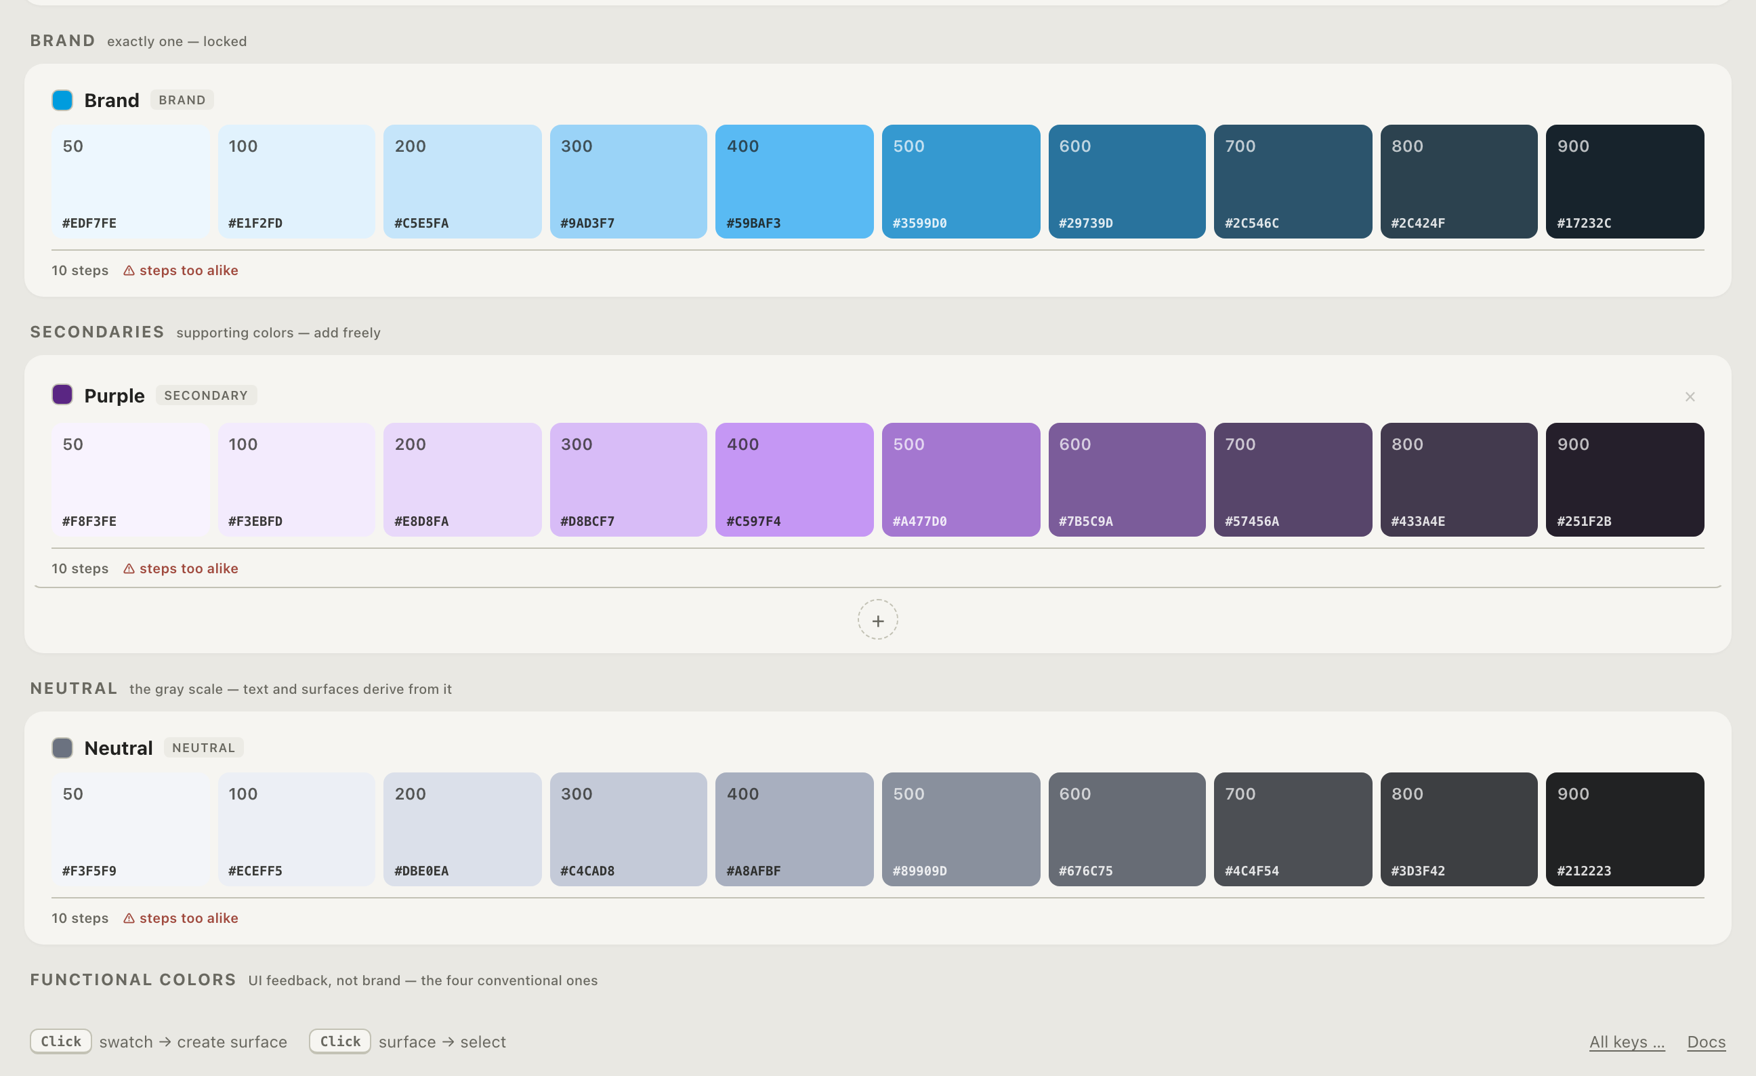Click the Purple base color chip
This screenshot has width=1756, height=1076.
click(62, 395)
